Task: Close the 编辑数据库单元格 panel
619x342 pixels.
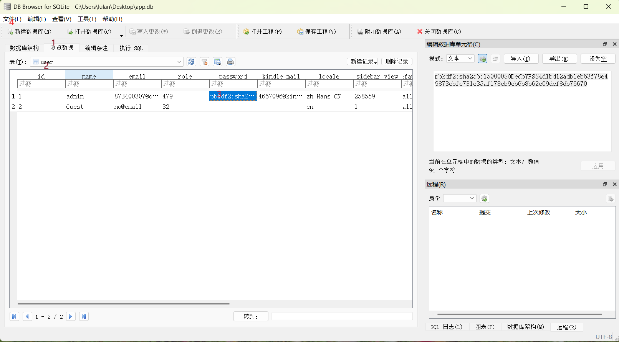Action: [614, 44]
